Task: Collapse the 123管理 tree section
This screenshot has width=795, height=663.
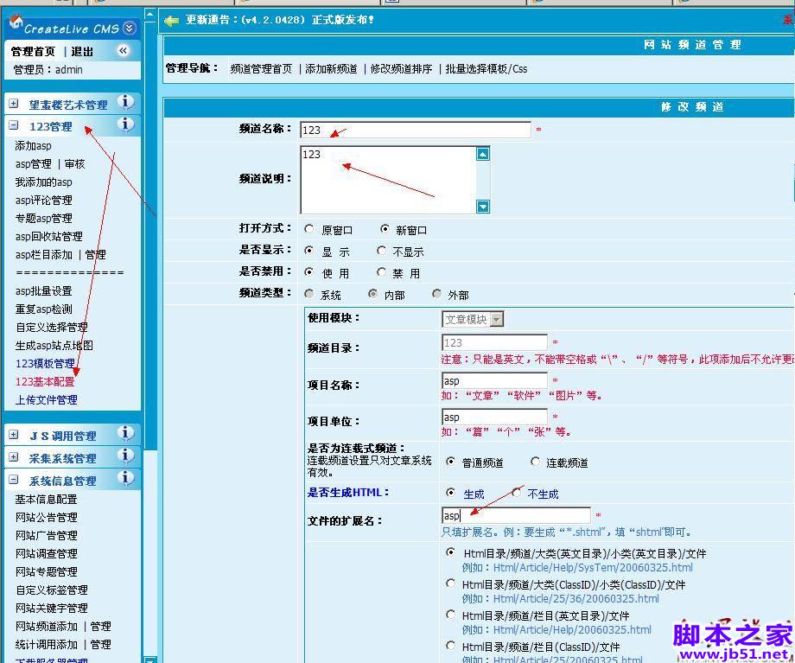Action: click(15, 125)
